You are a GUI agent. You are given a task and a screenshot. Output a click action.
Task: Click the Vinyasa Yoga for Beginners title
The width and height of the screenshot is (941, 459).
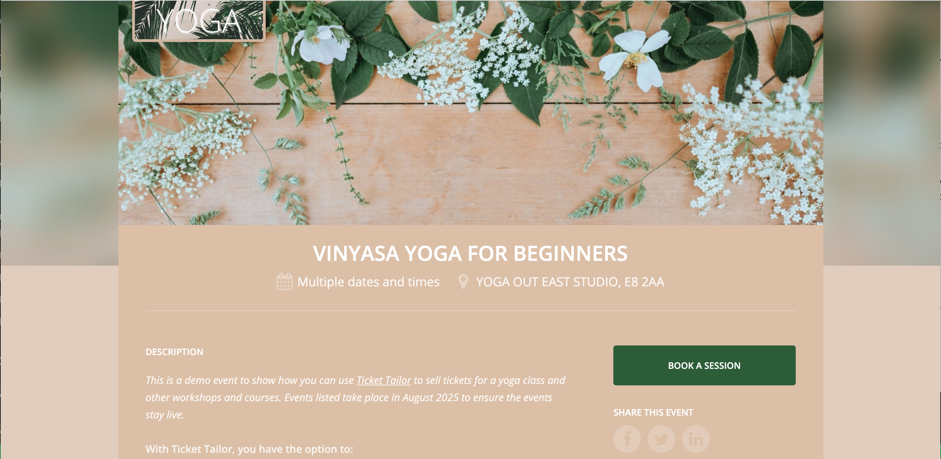pyautogui.click(x=470, y=253)
